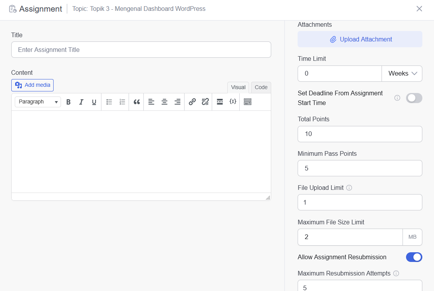The image size is (434, 291).
Task: Insert a numbered list
Action: 122,102
